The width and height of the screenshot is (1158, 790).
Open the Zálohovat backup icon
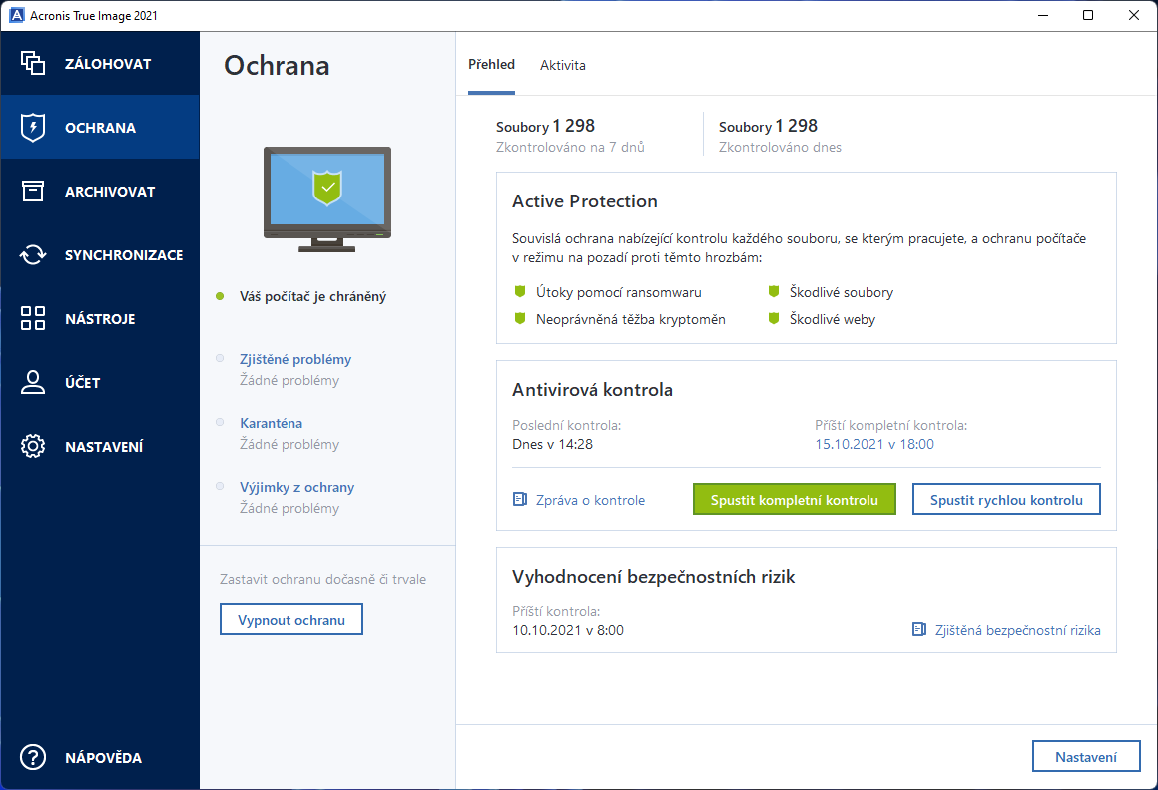pyautogui.click(x=33, y=64)
